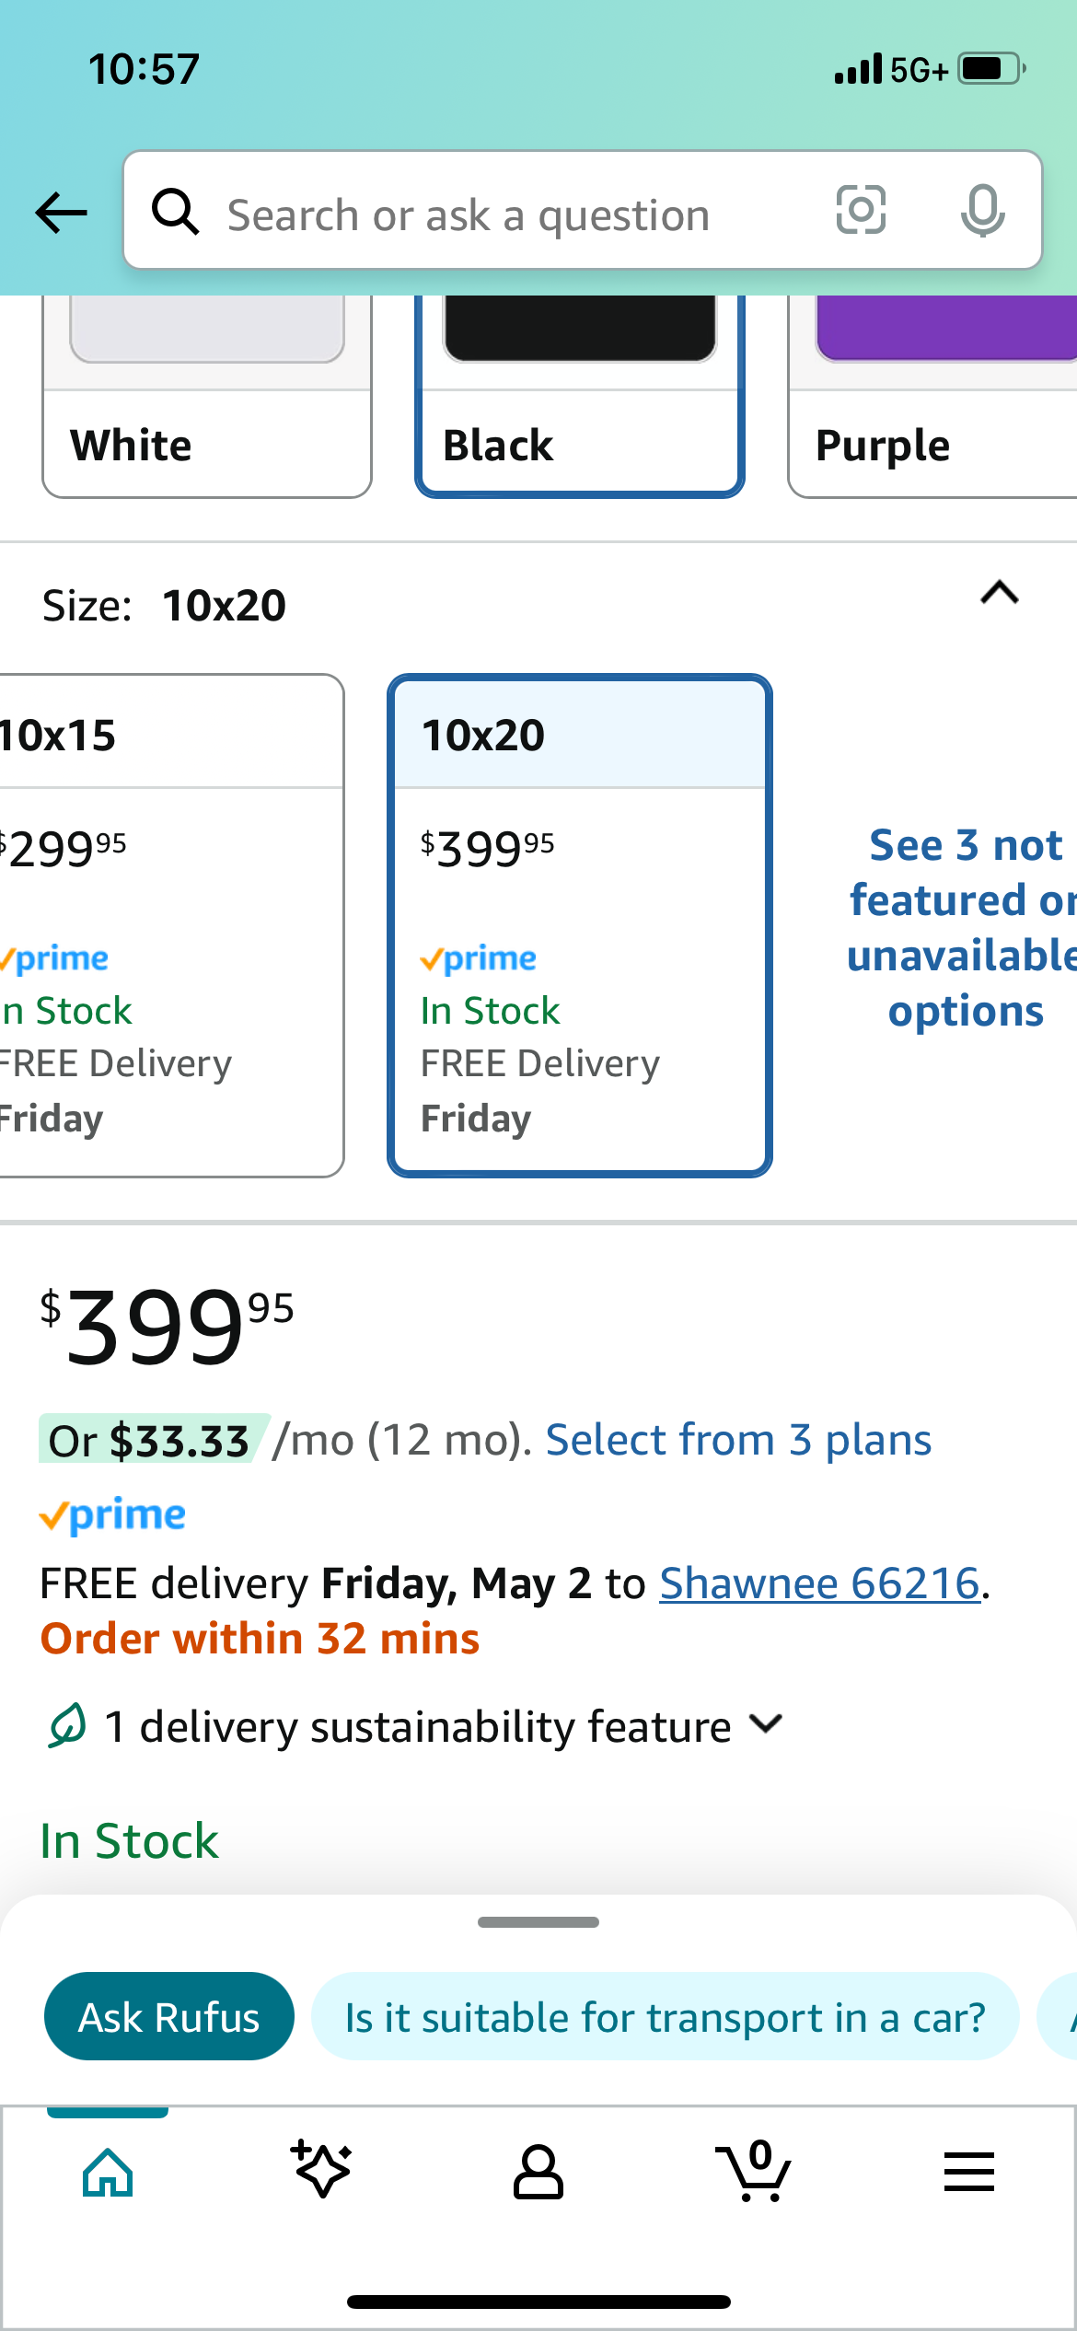The width and height of the screenshot is (1077, 2331).
Task: Tap the microphone voice search icon
Action: 982,211
